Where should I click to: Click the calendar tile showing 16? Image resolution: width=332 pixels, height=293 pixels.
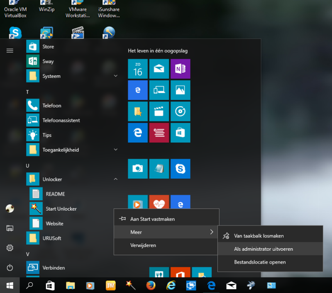[138, 69]
